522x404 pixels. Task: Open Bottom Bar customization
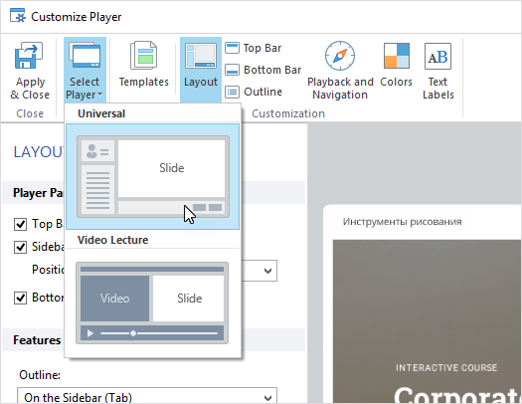[x=263, y=70]
